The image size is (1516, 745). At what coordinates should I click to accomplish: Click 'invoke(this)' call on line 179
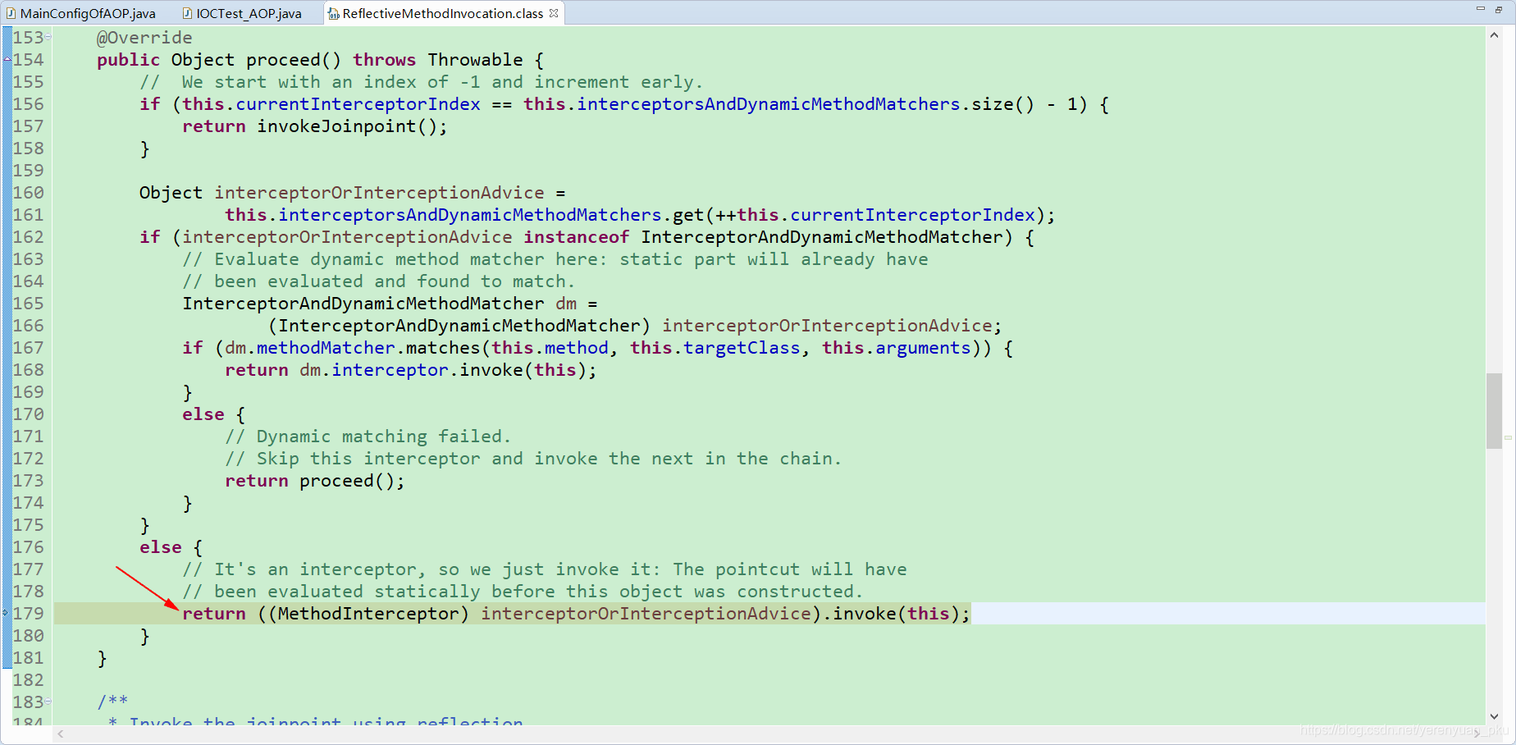[x=897, y=614]
